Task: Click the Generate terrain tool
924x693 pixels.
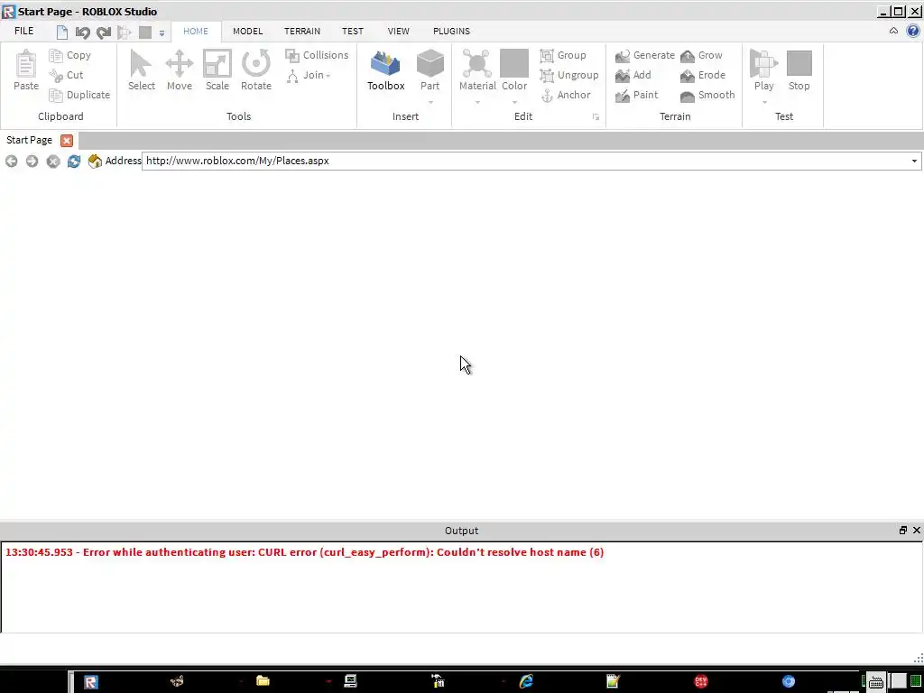Action: coord(644,55)
